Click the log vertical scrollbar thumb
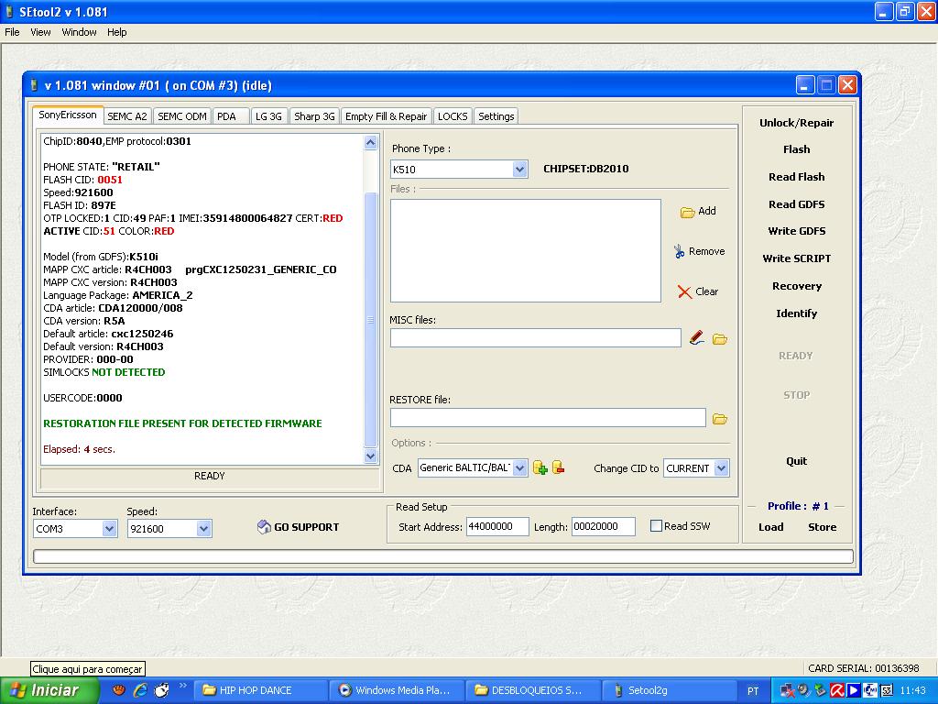 coord(371,320)
